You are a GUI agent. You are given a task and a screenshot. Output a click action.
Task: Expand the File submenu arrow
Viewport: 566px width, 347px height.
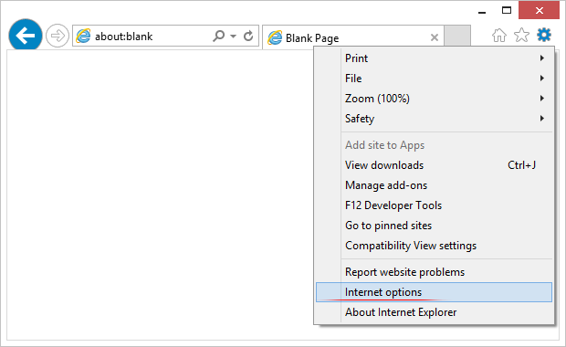[x=542, y=78]
